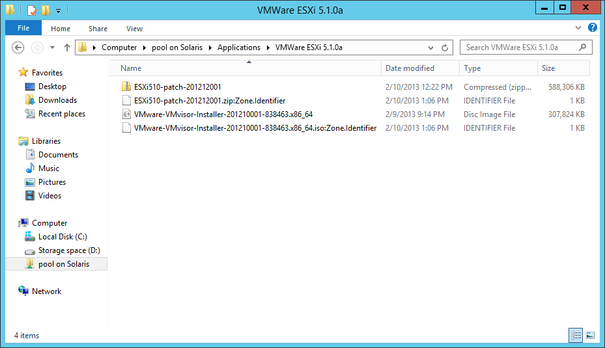Switch to Large icons view button

click(590, 335)
